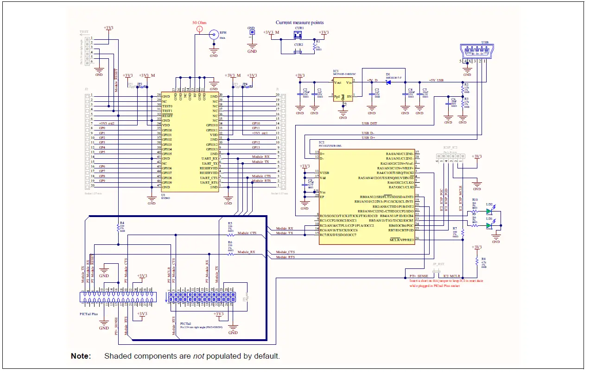590x373 pixels.
Task: Click the 'RA0/AN0/C12IN0-' pin label
Action: point(399,153)
